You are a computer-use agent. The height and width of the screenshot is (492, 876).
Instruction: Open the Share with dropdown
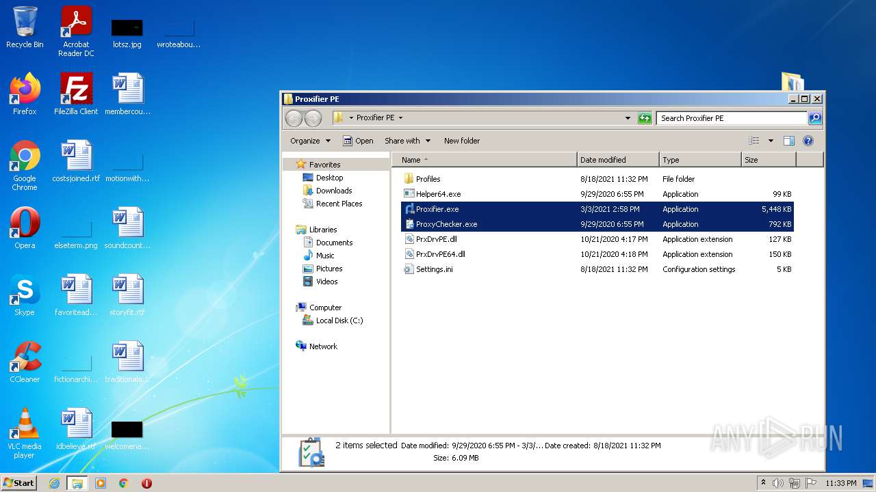(x=408, y=141)
